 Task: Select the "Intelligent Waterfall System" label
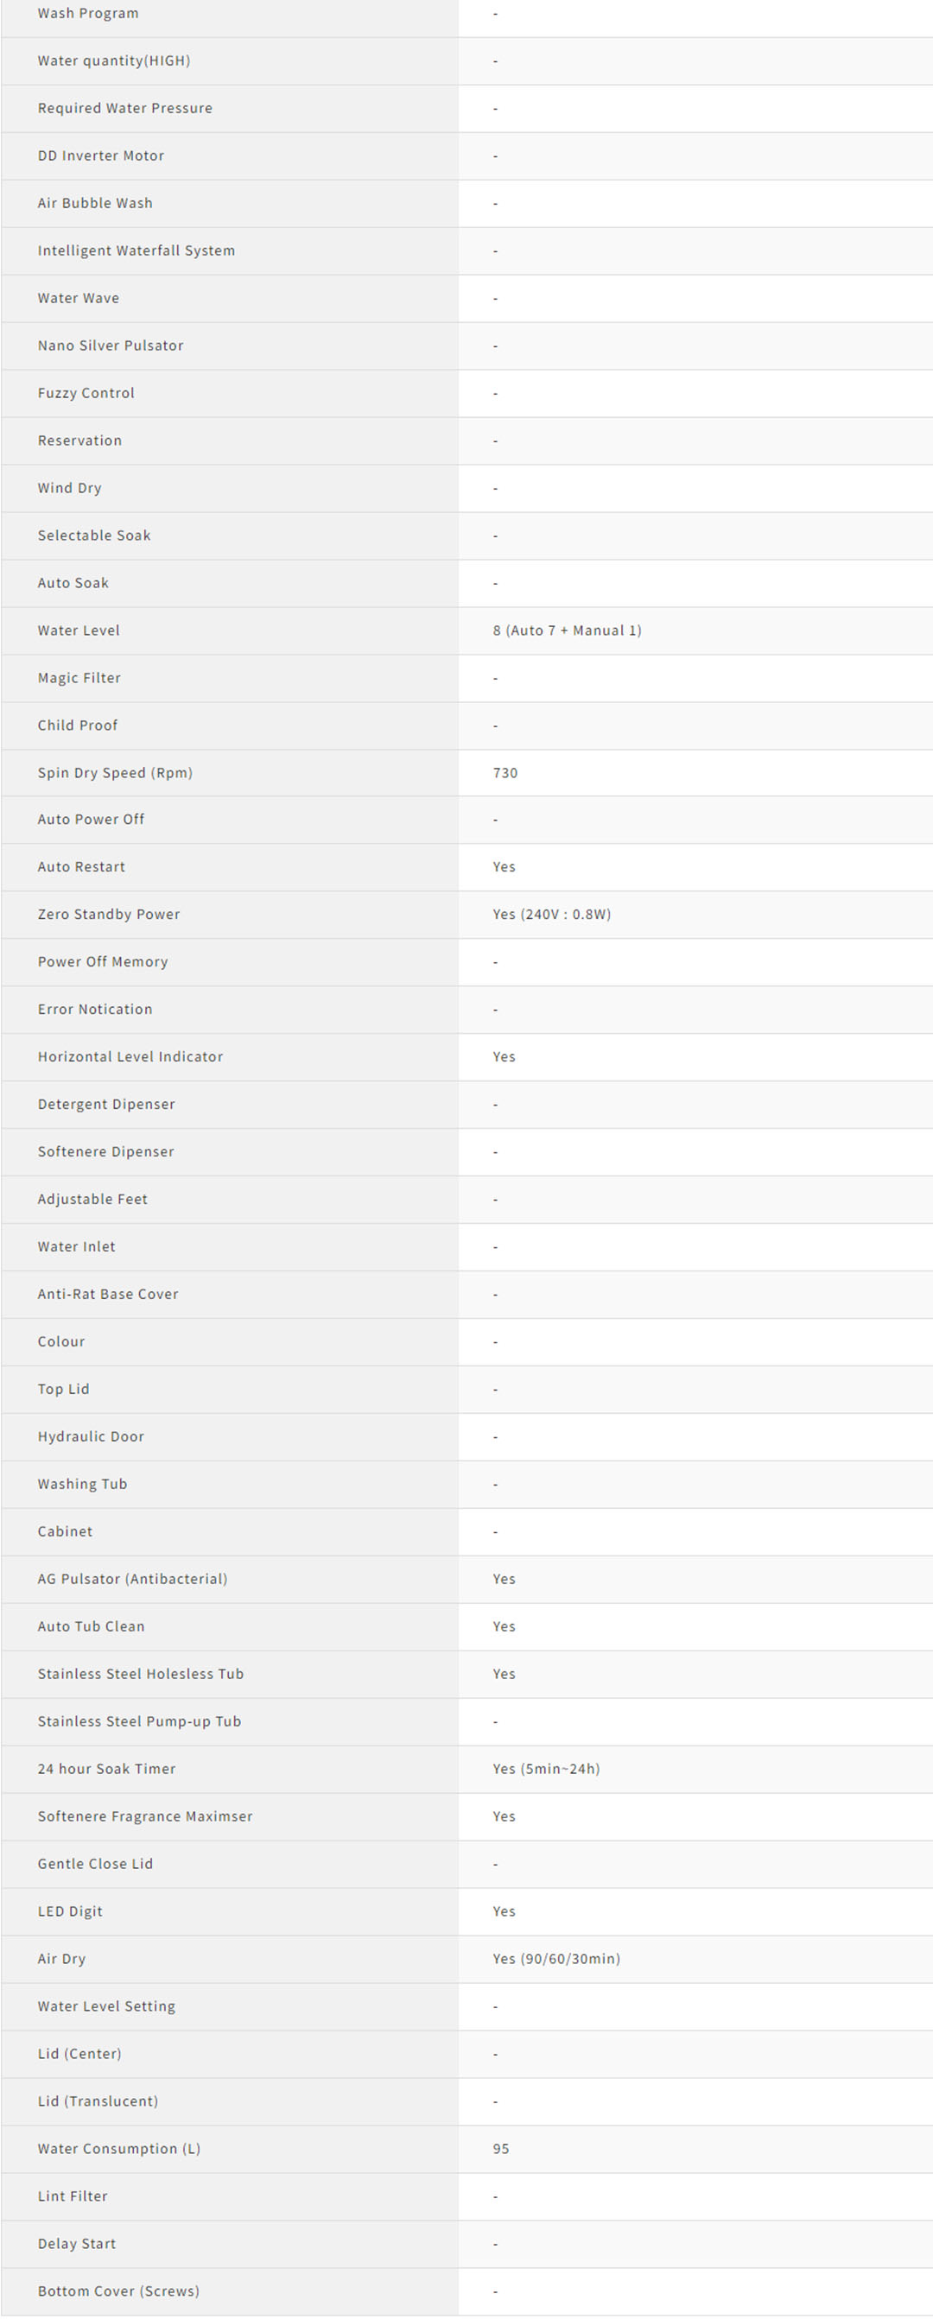pos(136,250)
